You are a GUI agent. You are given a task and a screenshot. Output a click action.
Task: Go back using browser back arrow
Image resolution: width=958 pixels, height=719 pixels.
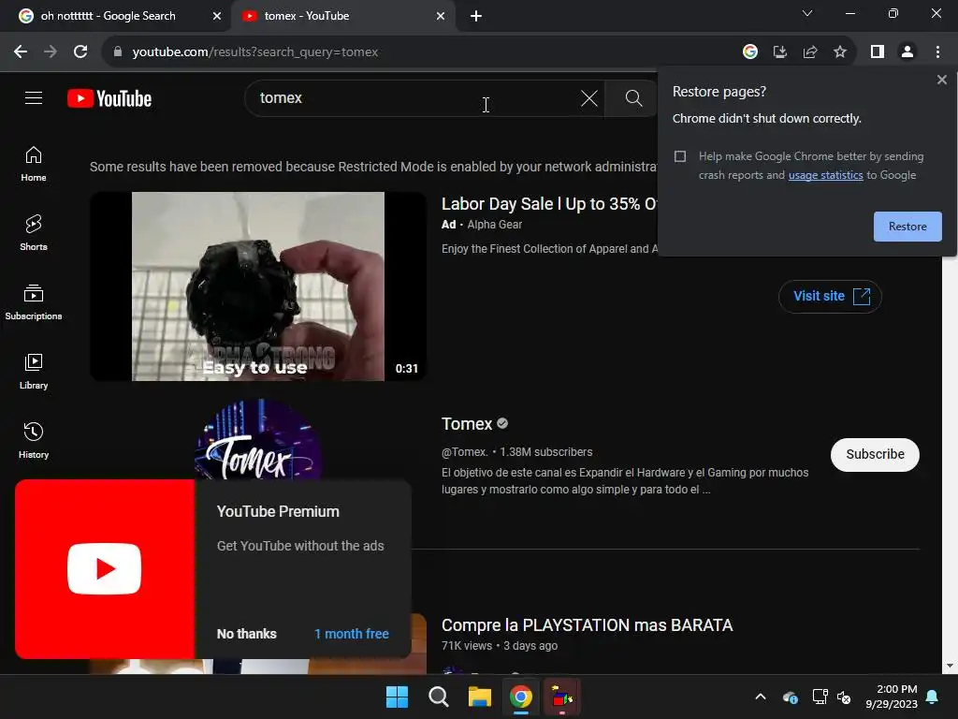21,52
